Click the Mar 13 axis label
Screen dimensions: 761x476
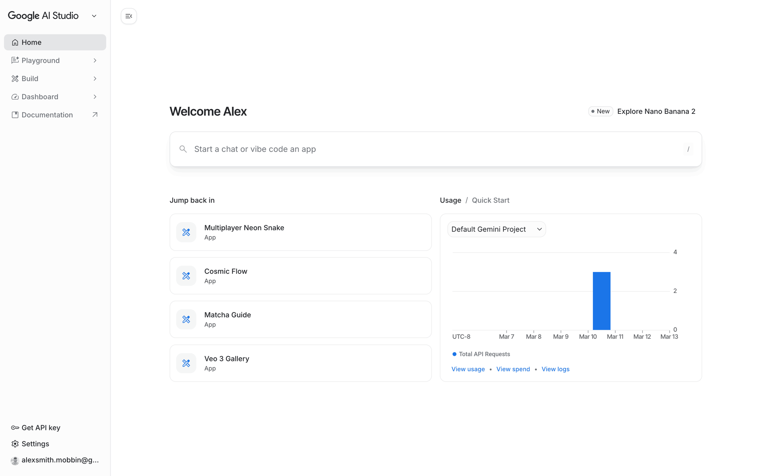click(669, 337)
